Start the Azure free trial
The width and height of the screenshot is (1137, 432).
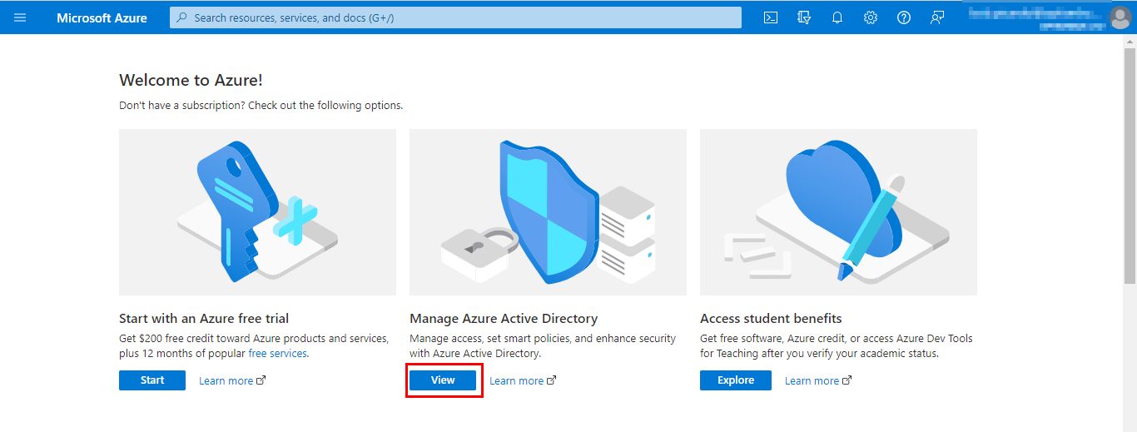[152, 380]
